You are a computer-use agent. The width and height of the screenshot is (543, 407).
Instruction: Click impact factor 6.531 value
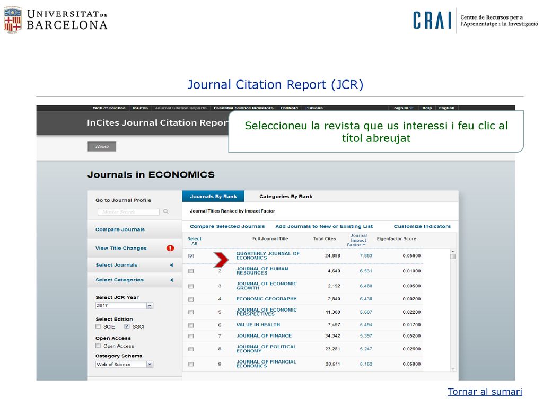pyautogui.click(x=366, y=271)
